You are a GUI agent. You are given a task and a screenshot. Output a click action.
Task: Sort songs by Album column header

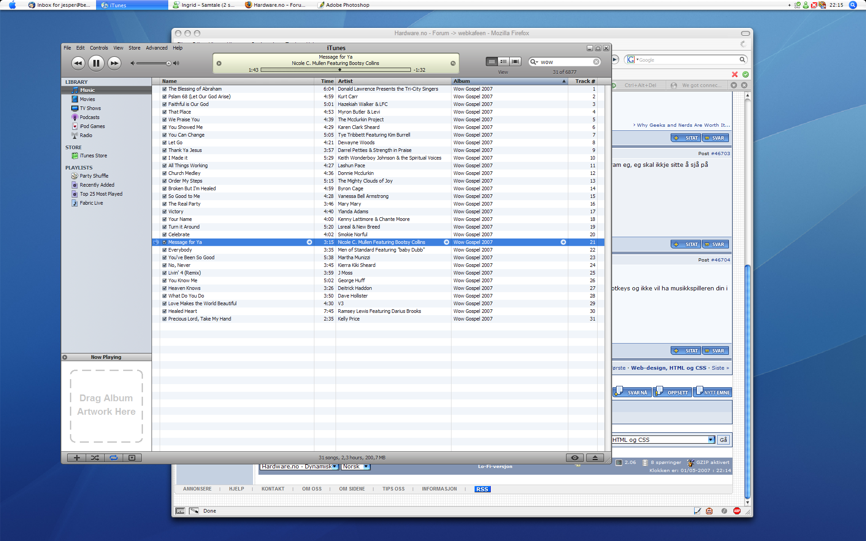509,81
